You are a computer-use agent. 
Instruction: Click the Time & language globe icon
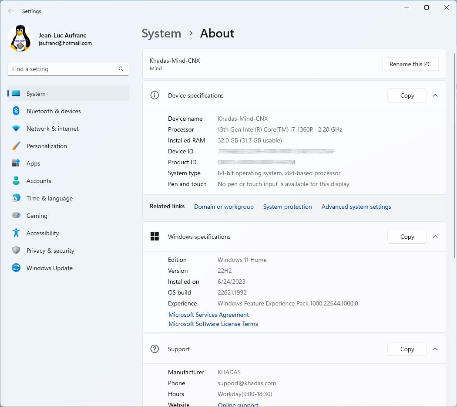(x=16, y=198)
